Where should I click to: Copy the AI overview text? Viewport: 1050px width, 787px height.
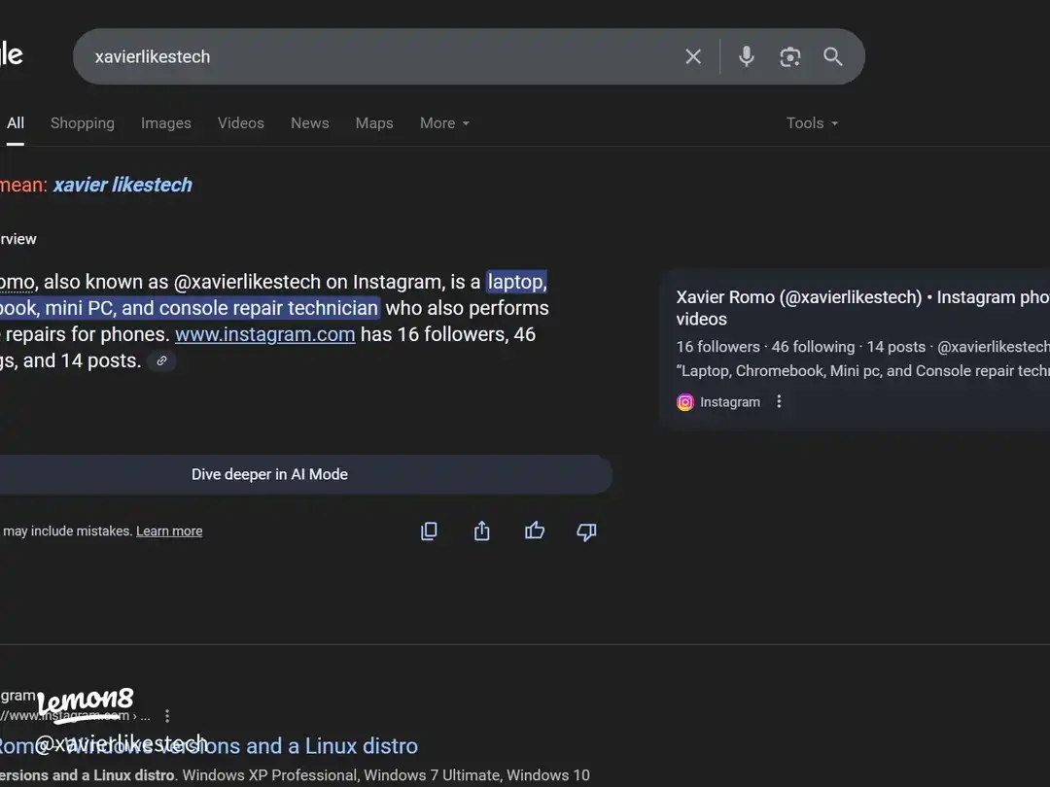(x=429, y=530)
